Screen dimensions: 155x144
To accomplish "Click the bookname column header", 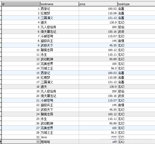I will (x=60, y=4).
